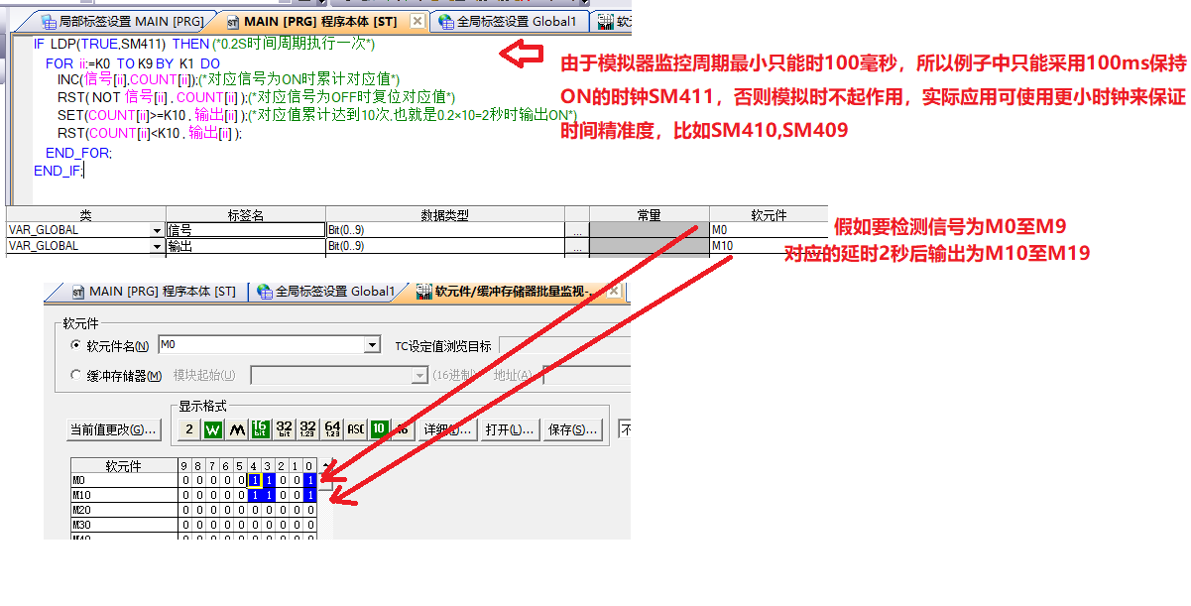Select binary display format icon

(x=188, y=429)
